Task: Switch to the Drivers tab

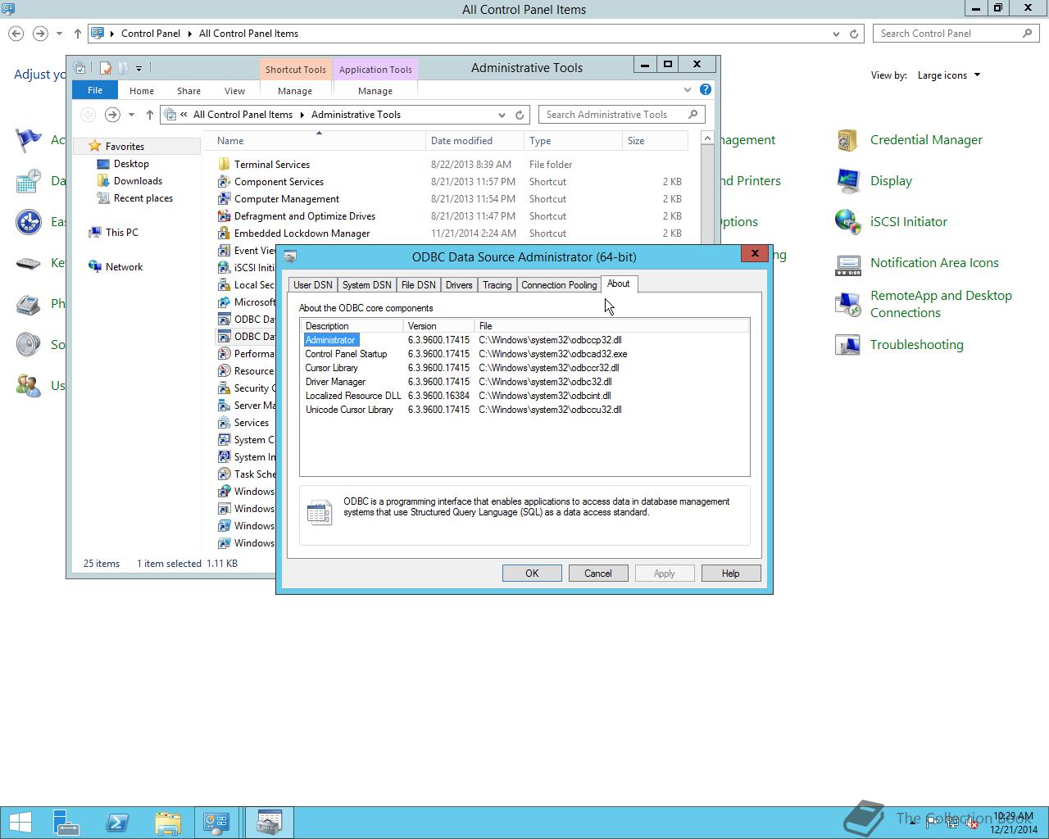Action: click(x=458, y=285)
